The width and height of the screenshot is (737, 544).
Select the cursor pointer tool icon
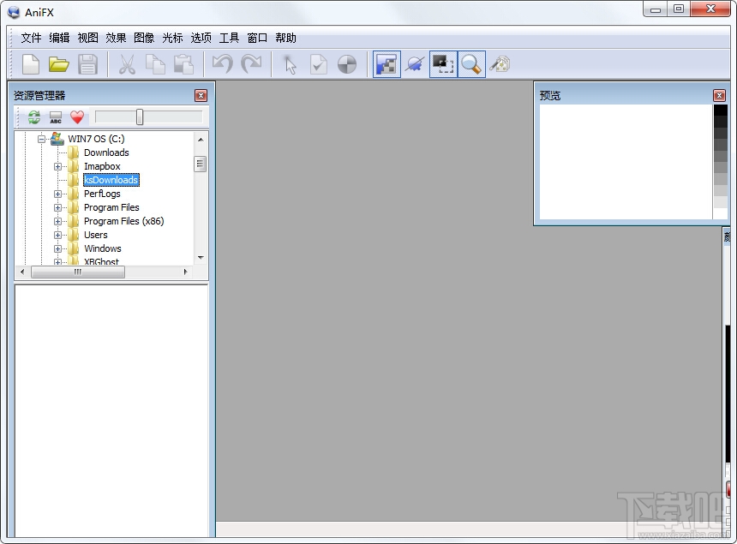291,65
